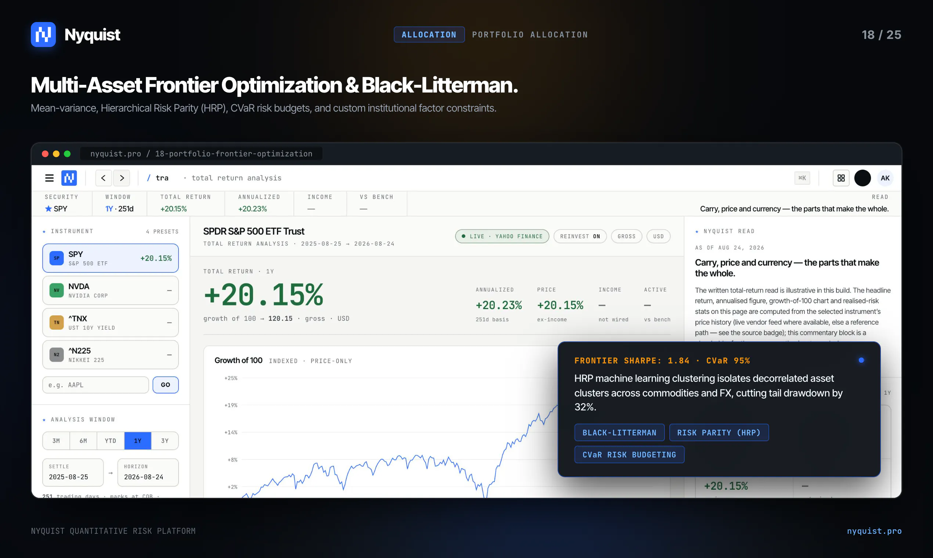The width and height of the screenshot is (933, 558).
Task: Switch analysis window to 6M
Action: tap(83, 441)
